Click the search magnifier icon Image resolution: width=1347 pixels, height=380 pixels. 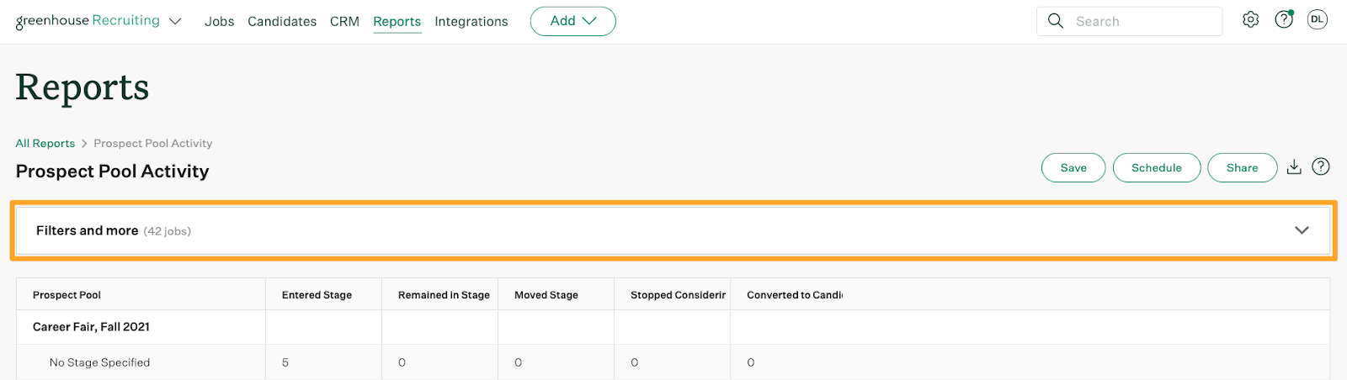pyautogui.click(x=1055, y=21)
